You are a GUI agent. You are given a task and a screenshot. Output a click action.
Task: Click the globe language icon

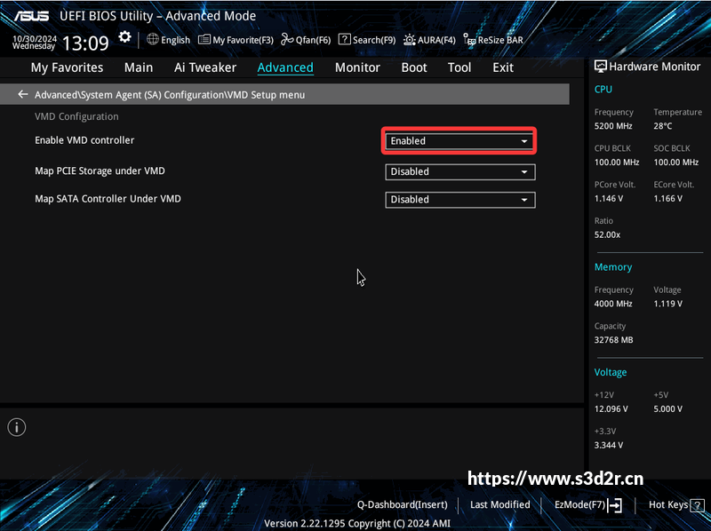point(153,39)
